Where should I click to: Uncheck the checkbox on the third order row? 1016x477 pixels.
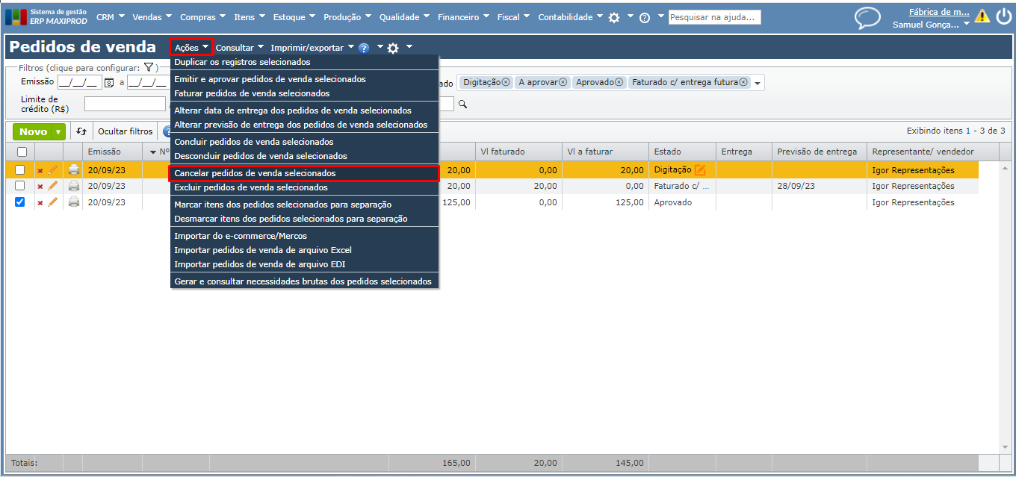20,202
